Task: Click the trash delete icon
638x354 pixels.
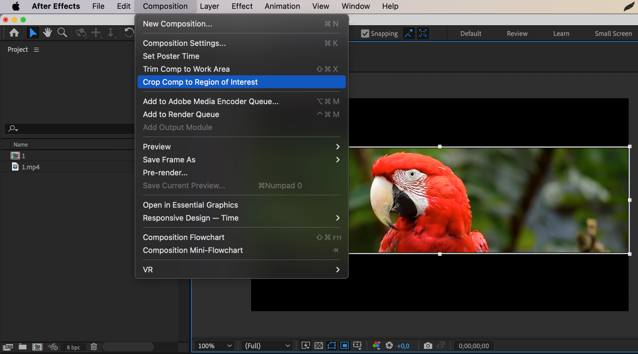Action: click(x=94, y=347)
